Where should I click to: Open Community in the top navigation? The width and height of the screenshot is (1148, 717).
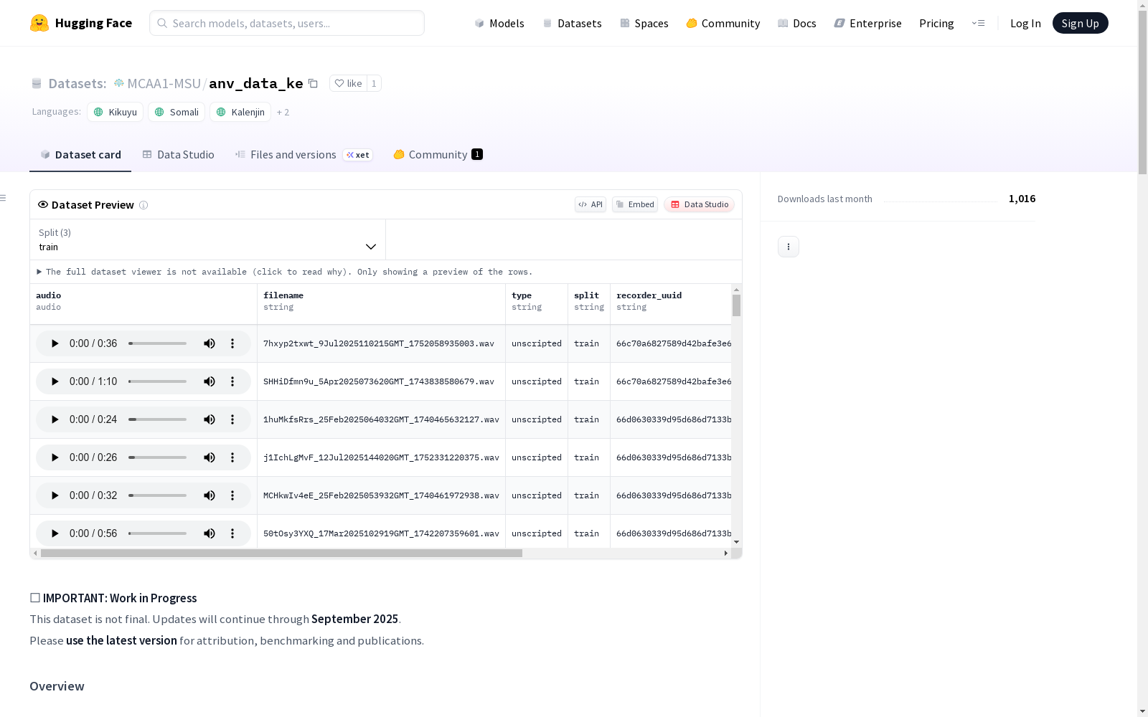pyautogui.click(x=723, y=23)
